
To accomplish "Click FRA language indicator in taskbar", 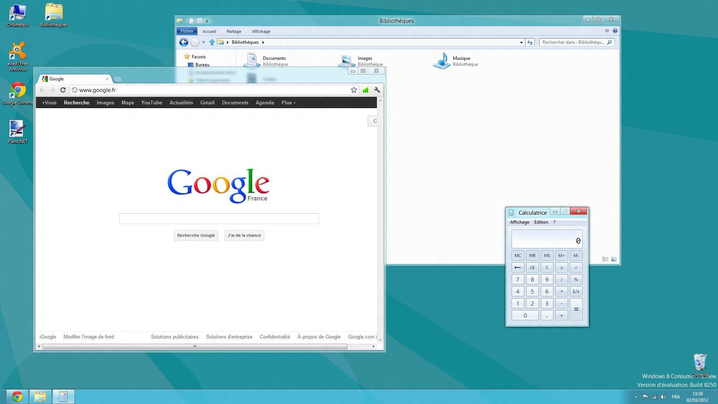I will pos(676,397).
